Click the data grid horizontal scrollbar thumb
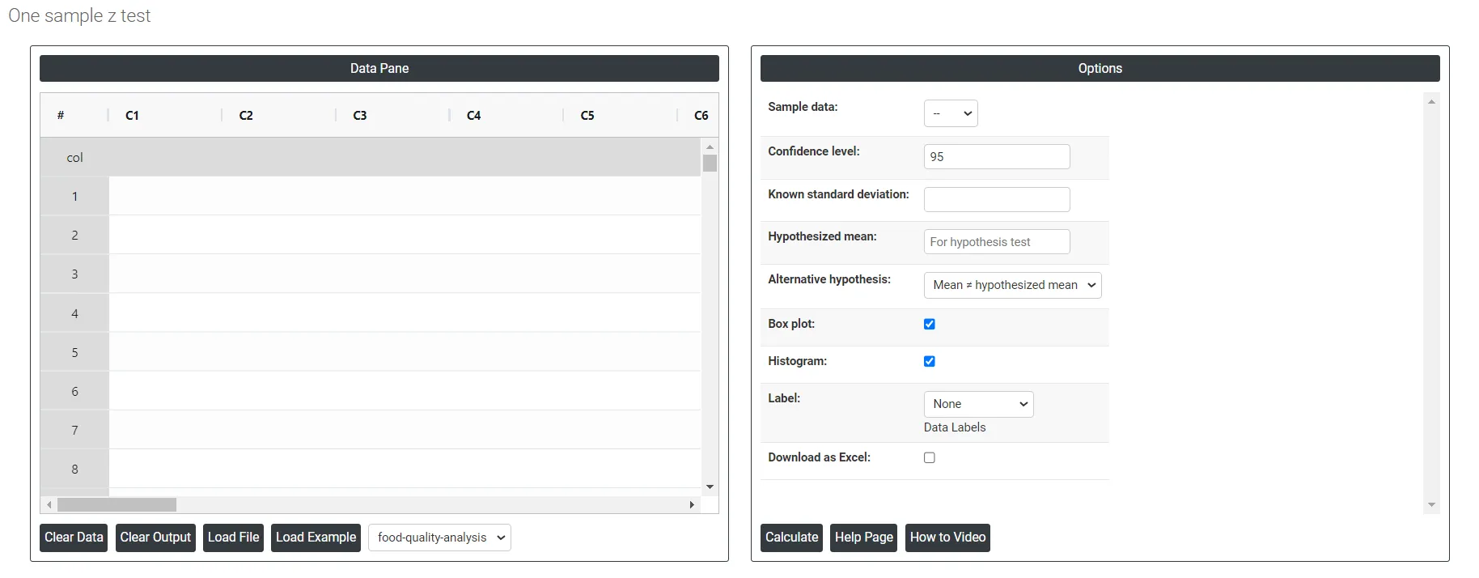This screenshot has height=578, width=1479. [x=117, y=505]
